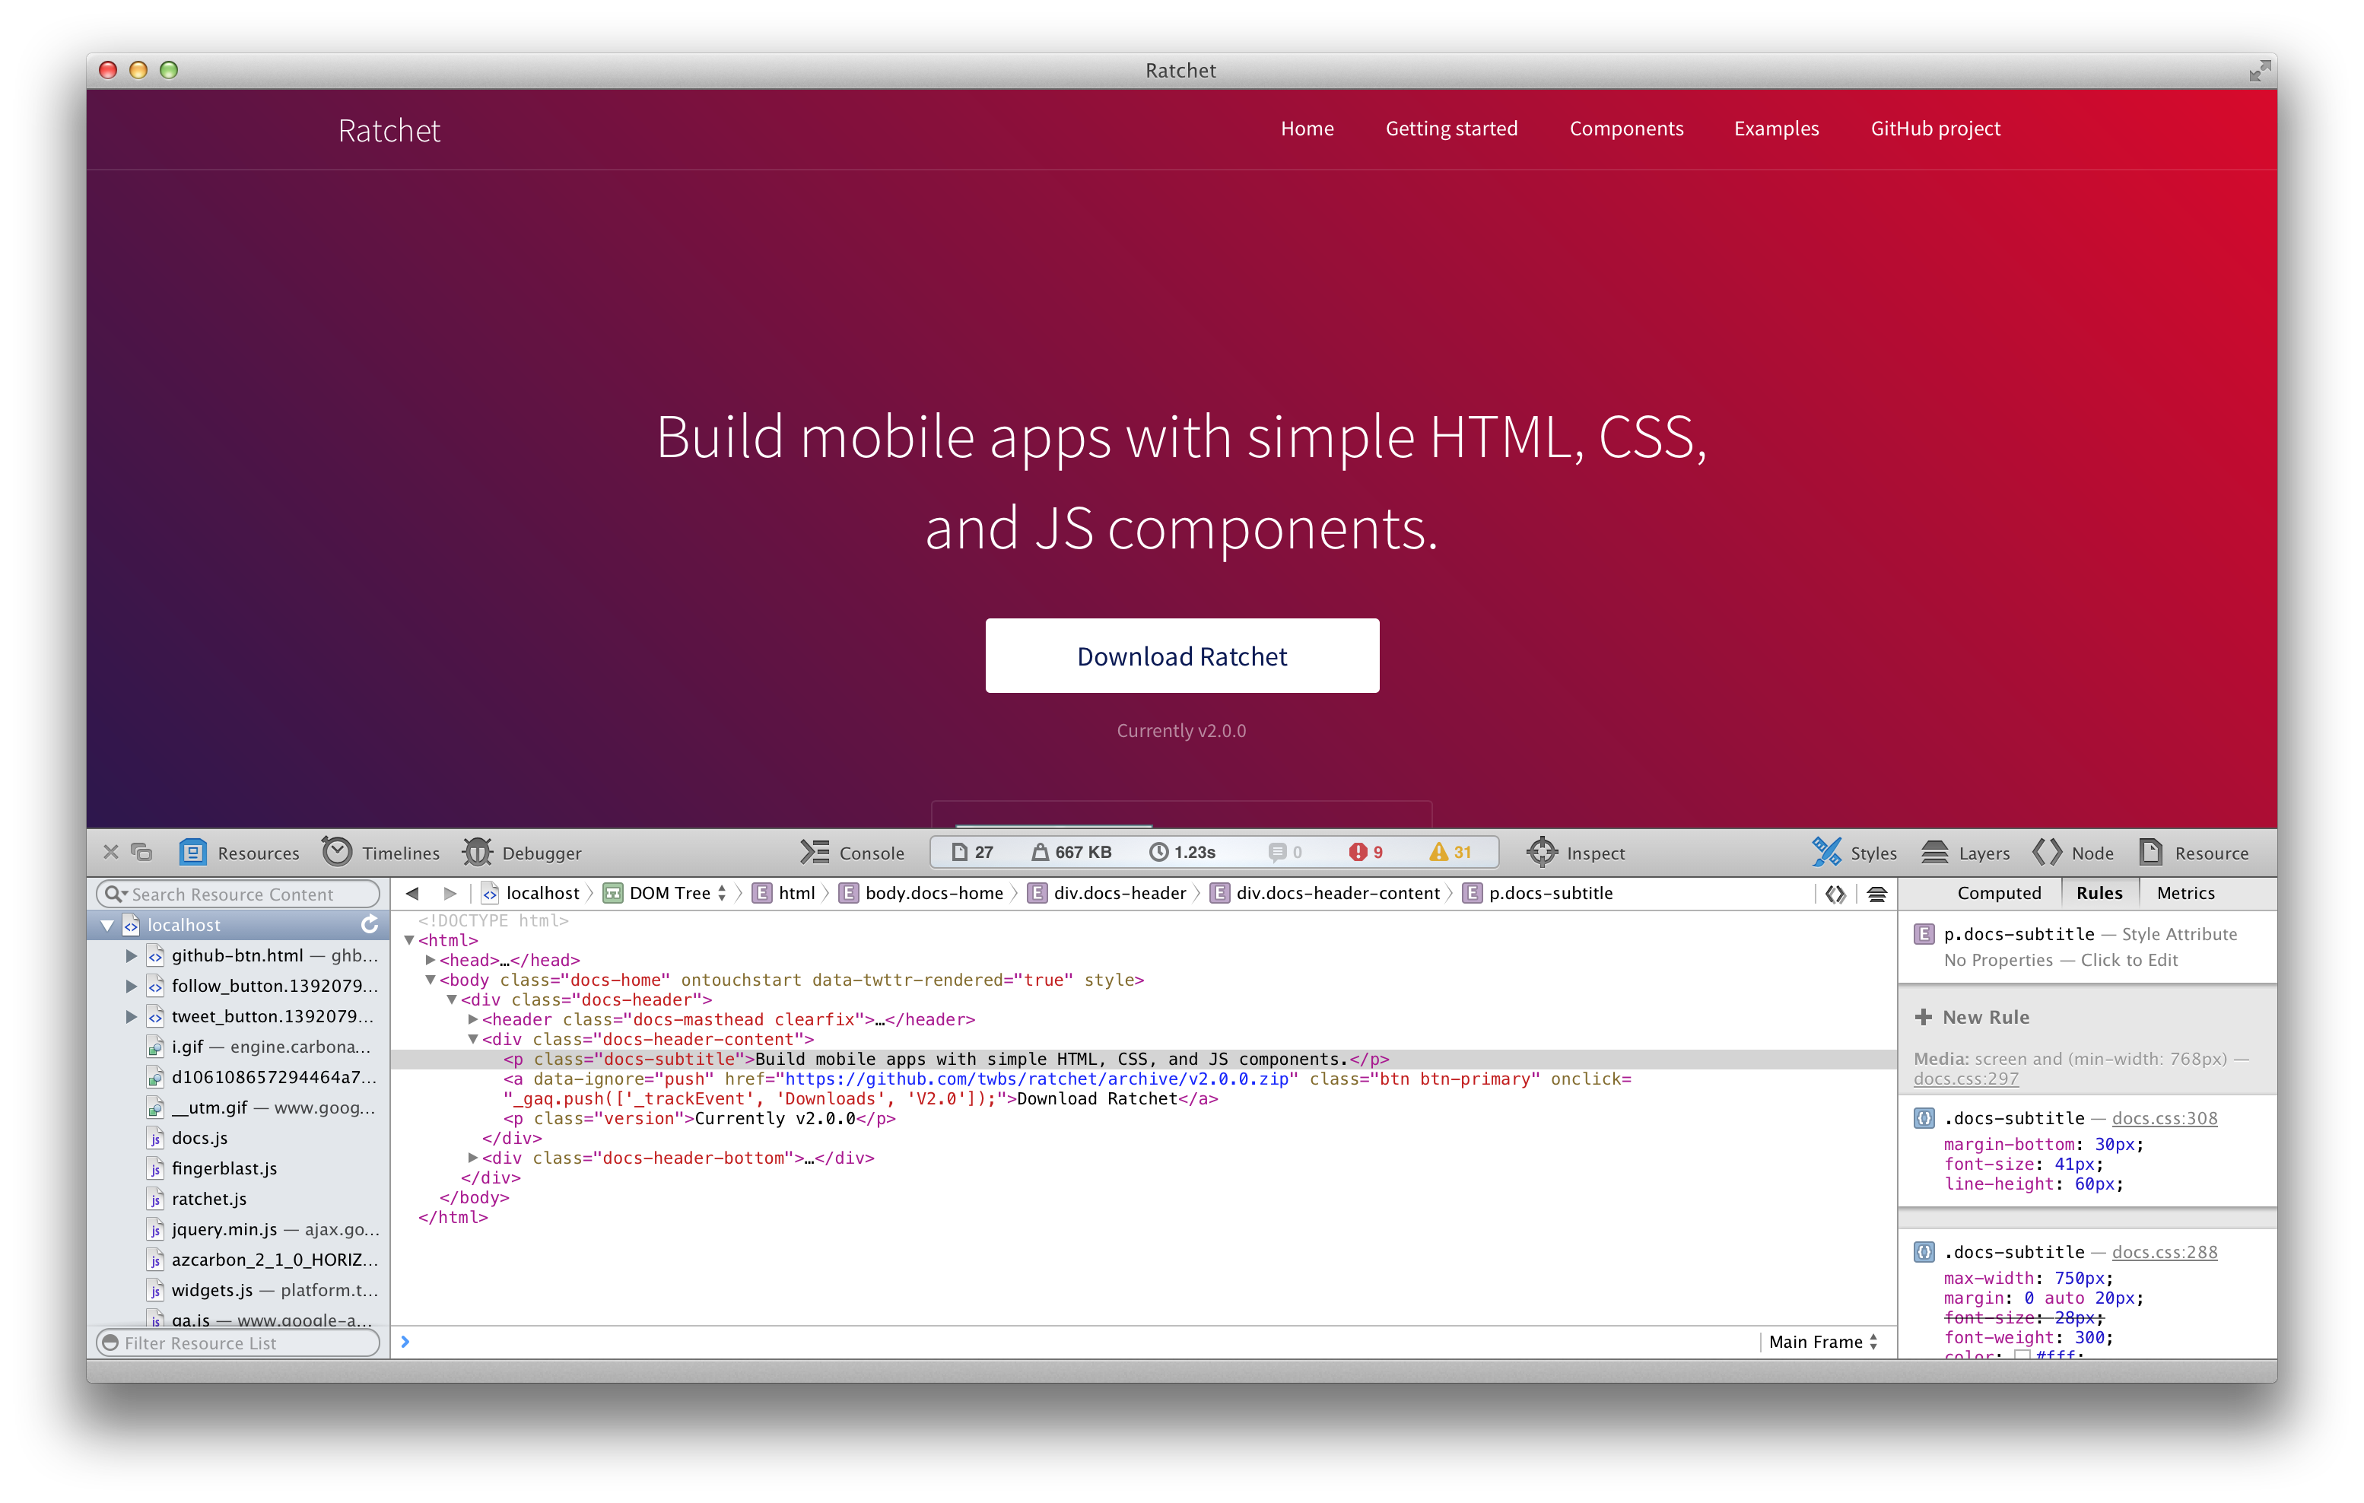
Task: Open the Timelines panel
Action: coord(381,852)
